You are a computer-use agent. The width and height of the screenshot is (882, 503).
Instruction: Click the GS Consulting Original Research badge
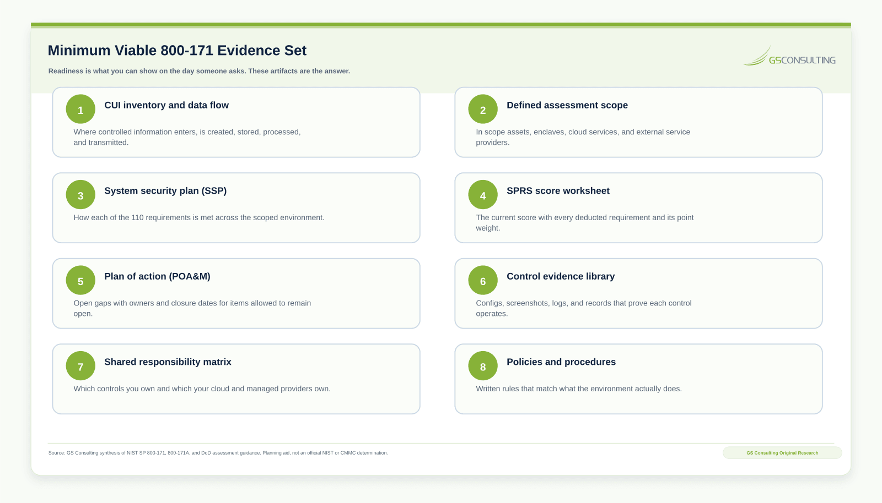pyautogui.click(x=782, y=453)
